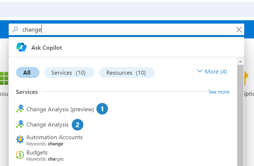Open the Budgets service

point(37,153)
